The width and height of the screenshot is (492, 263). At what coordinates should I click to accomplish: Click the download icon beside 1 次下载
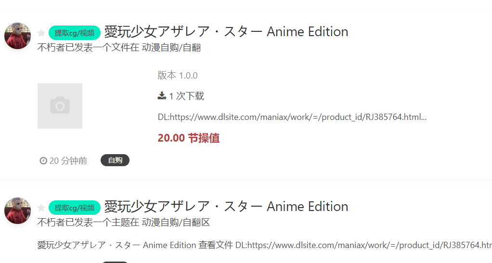162,96
